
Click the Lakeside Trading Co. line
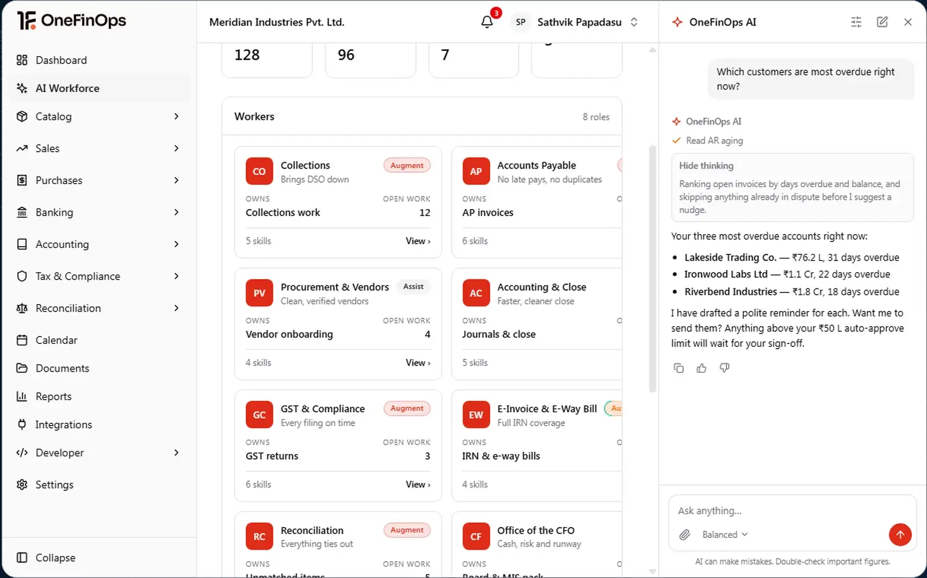tap(791, 257)
